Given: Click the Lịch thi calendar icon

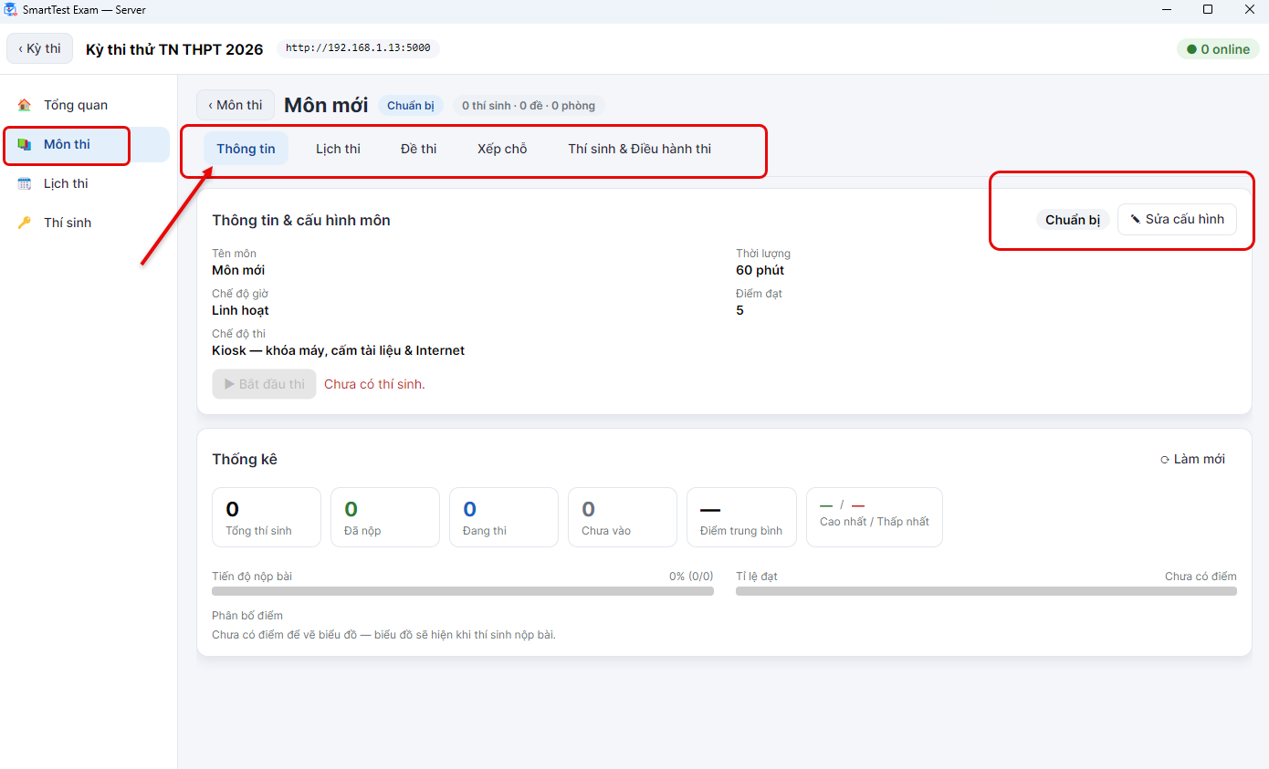Looking at the screenshot, I should tap(25, 183).
